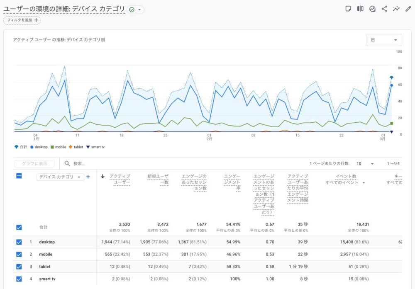
Task: Open the insights chart icon
Action: point(372,9)
